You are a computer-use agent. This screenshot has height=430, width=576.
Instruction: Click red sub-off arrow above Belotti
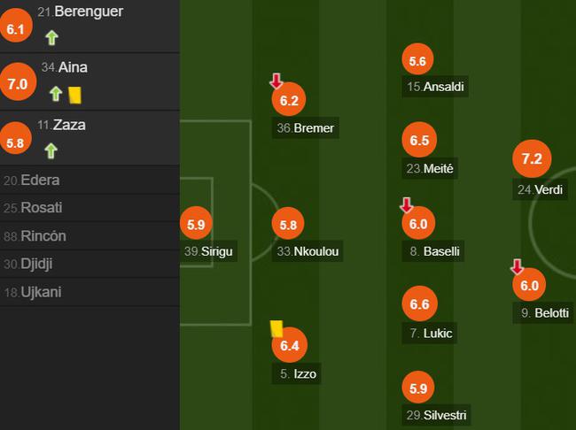point(517,266)
